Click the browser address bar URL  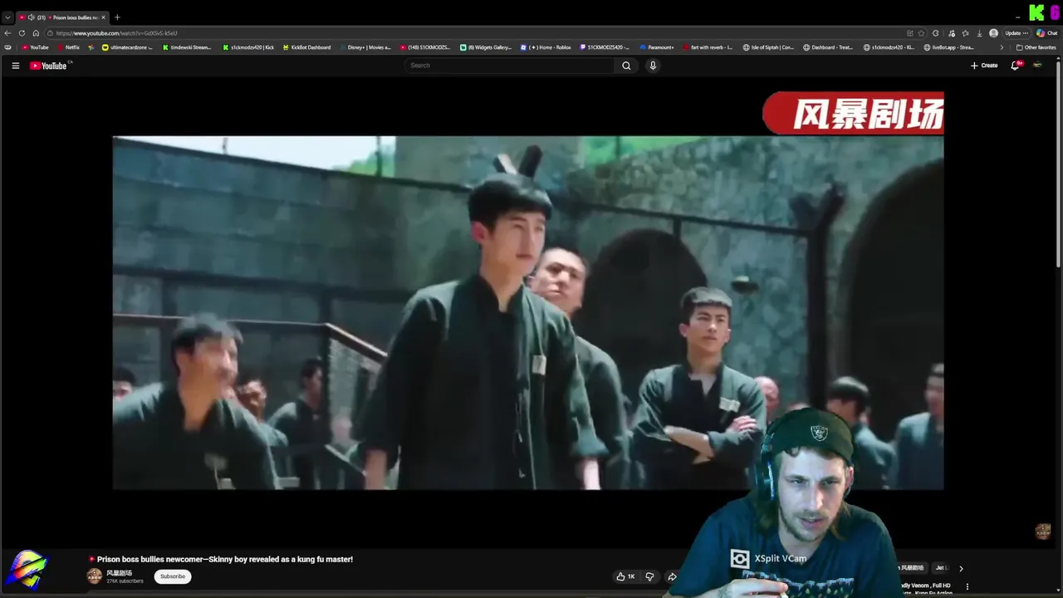click(116, 33)
